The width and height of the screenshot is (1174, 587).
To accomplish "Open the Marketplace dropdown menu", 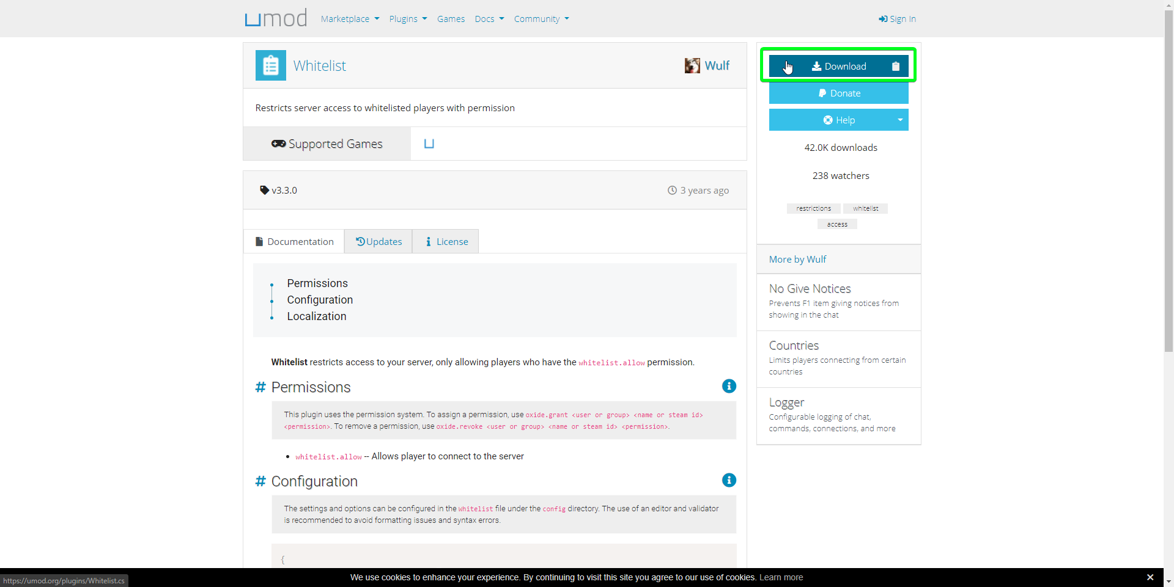I will pos(350,19).
